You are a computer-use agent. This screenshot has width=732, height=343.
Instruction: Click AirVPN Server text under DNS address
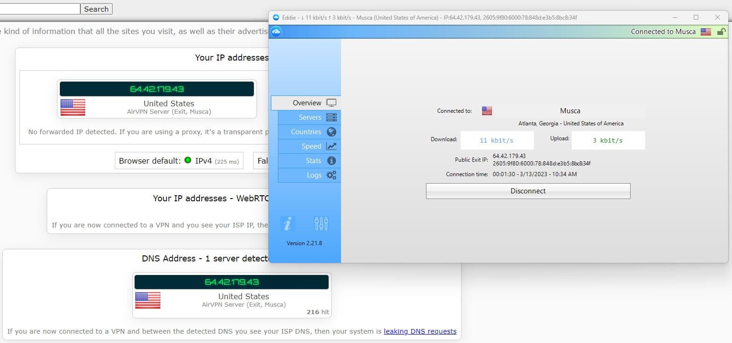(x=244, y=304)
